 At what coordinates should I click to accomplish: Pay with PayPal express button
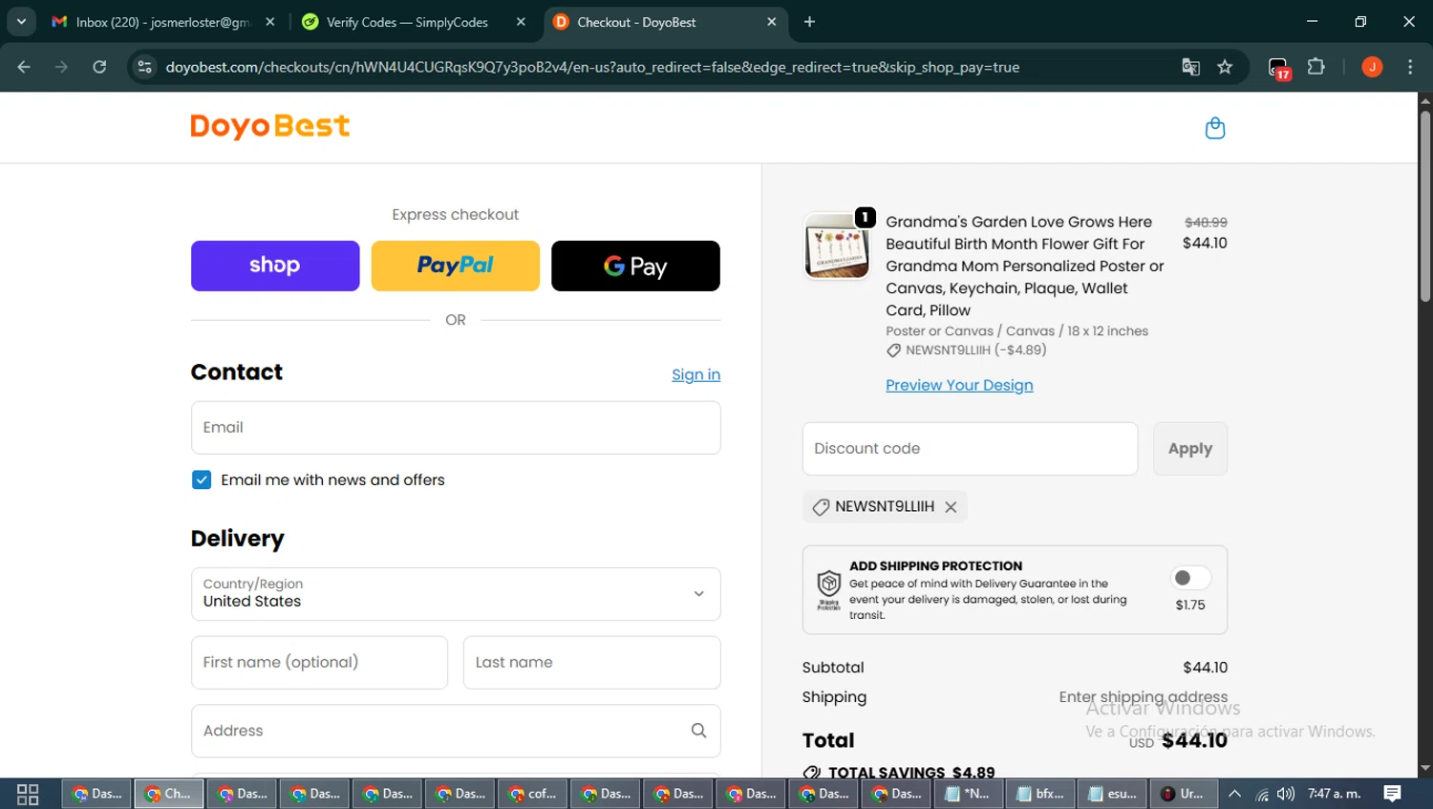(455, 266)
